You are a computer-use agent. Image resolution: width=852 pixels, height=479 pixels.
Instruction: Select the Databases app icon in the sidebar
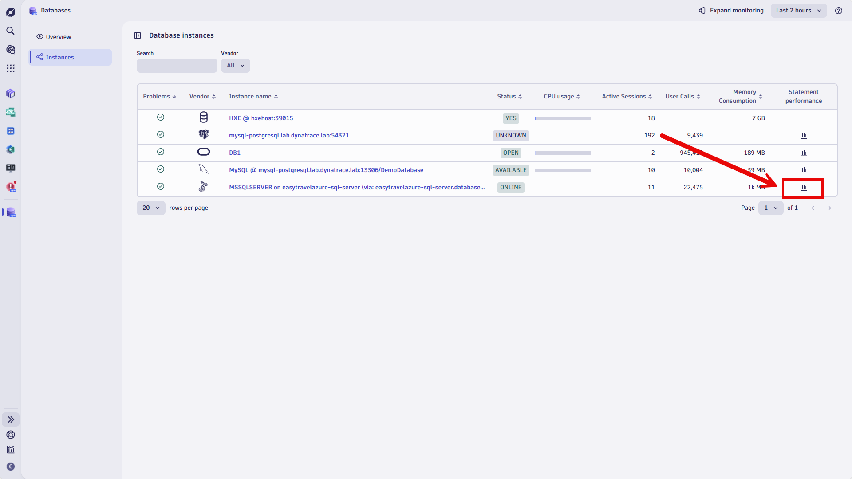click(x=10, y=212)
